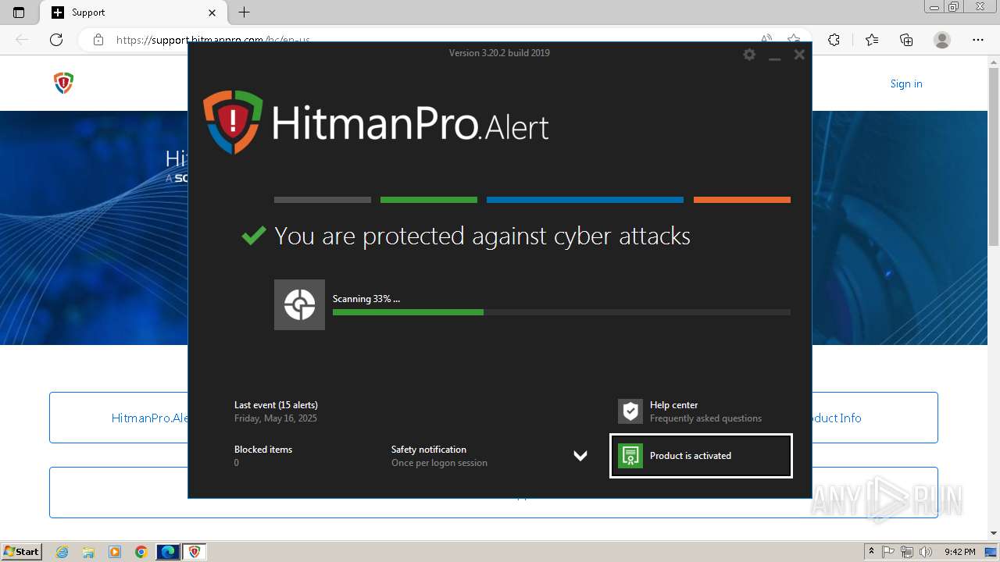The height and width of the screenshot is (562, 1000).
Task: Select the blue header tab bar
Action: (x=585, y=200)
